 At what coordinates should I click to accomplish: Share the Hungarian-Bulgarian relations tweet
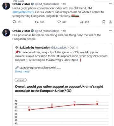click(x=111, y=22)
